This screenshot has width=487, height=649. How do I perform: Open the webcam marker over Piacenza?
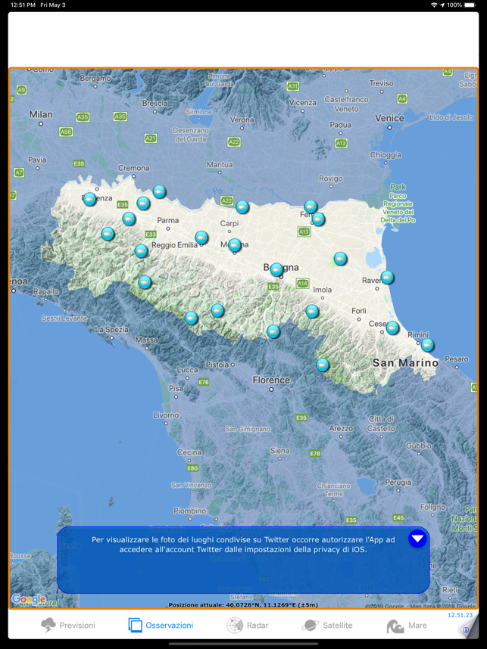pyautogui.click(x=89, y=200)
